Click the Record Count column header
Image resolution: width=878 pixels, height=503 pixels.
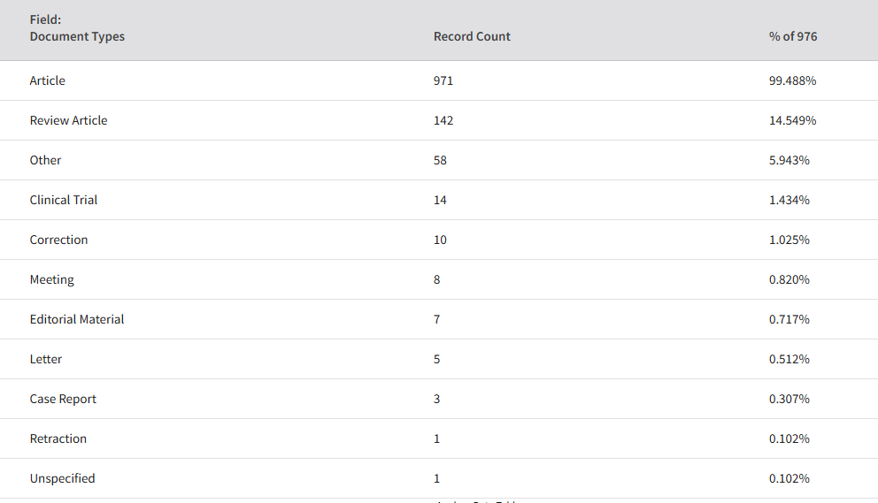coord(472,36)
